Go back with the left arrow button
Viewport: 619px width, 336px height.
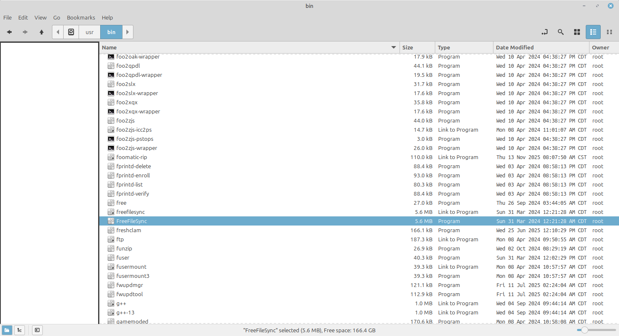pos(9,32)
